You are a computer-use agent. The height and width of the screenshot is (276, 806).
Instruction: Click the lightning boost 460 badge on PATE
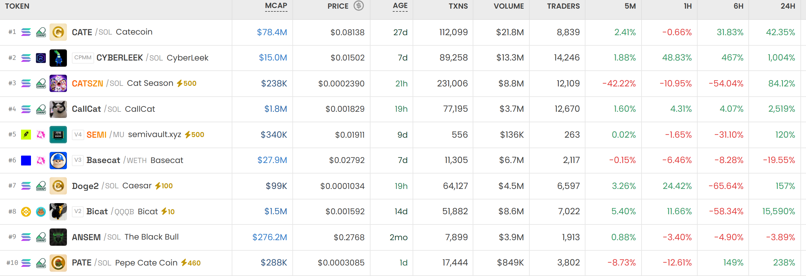tap(191, 263)
